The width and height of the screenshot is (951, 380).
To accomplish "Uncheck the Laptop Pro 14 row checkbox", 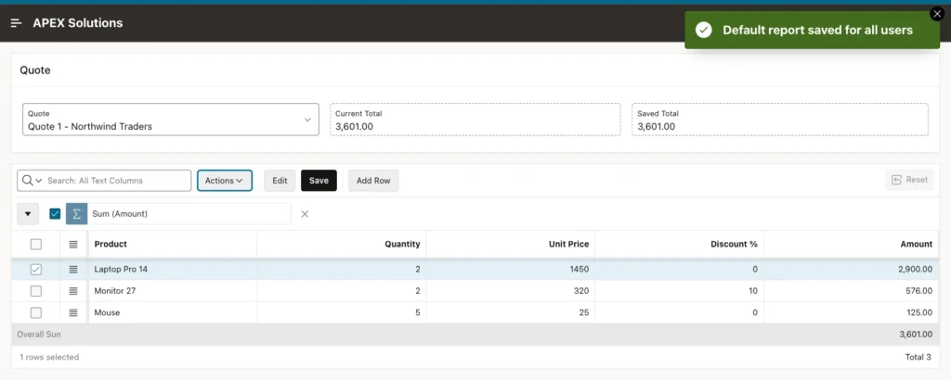I will click(36, 270).
